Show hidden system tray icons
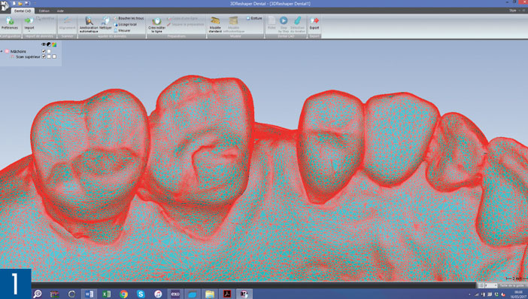This screenshot has height=299, width=528. click(470, 294)
